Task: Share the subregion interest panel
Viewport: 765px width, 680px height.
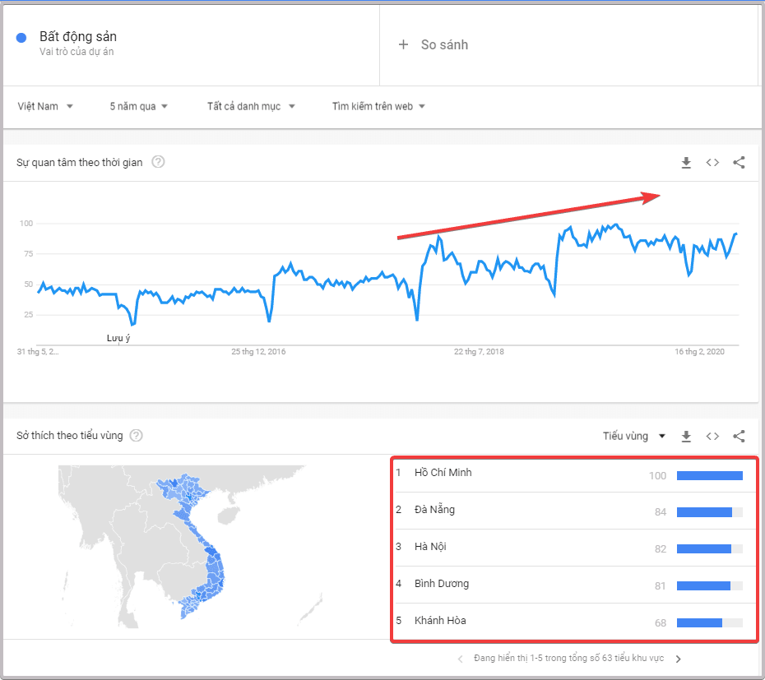Action: (x=739, y=436)
